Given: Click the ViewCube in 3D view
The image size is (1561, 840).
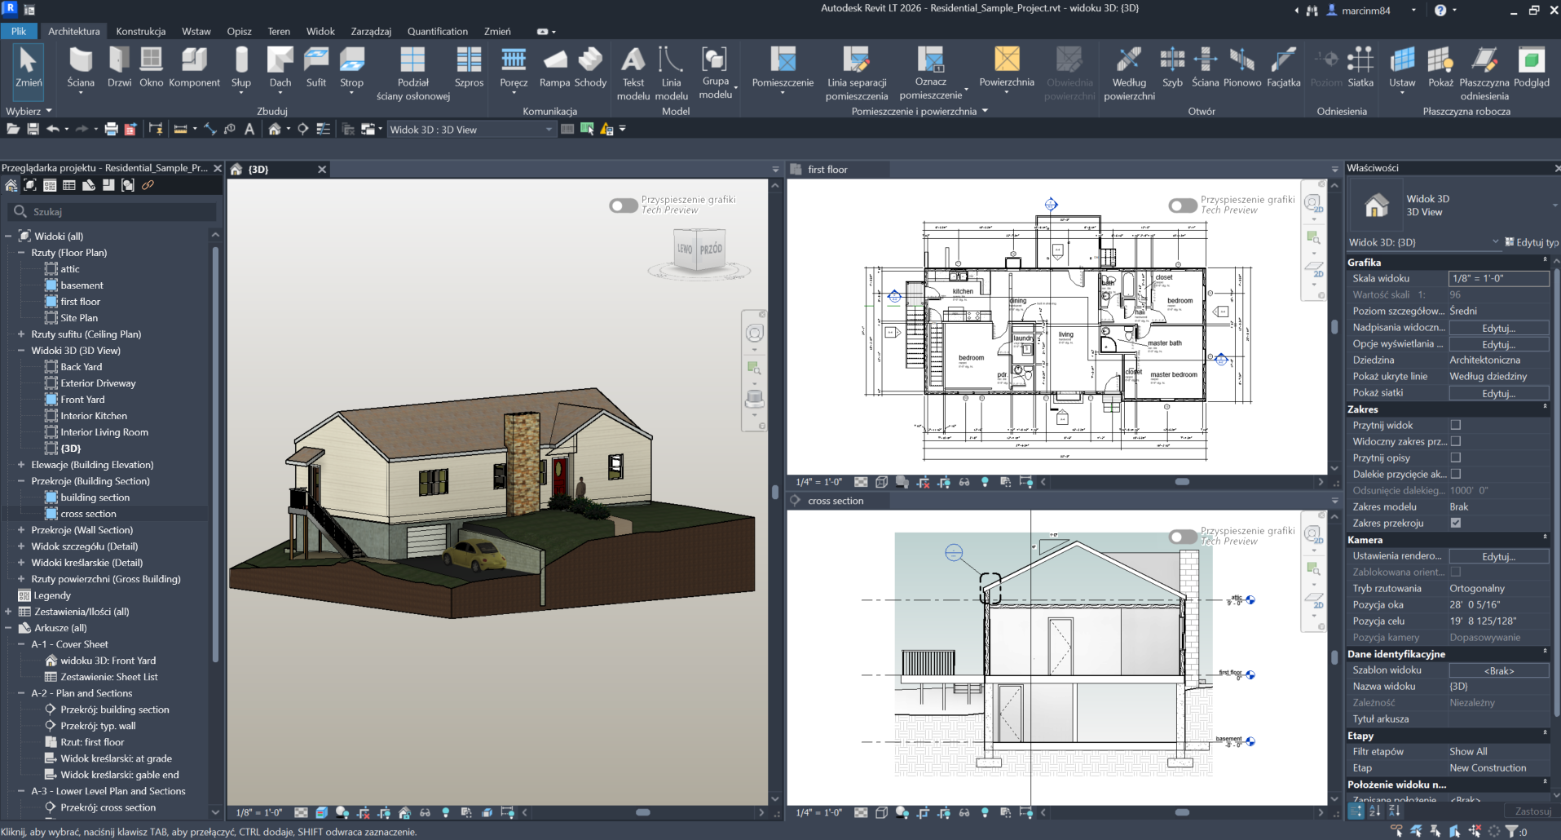Looking at the screenshot, I should click(699, 250).
